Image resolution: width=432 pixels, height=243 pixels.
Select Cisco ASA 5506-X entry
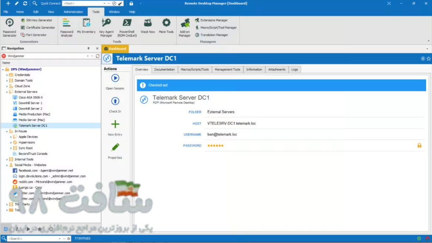click(30, 97)
